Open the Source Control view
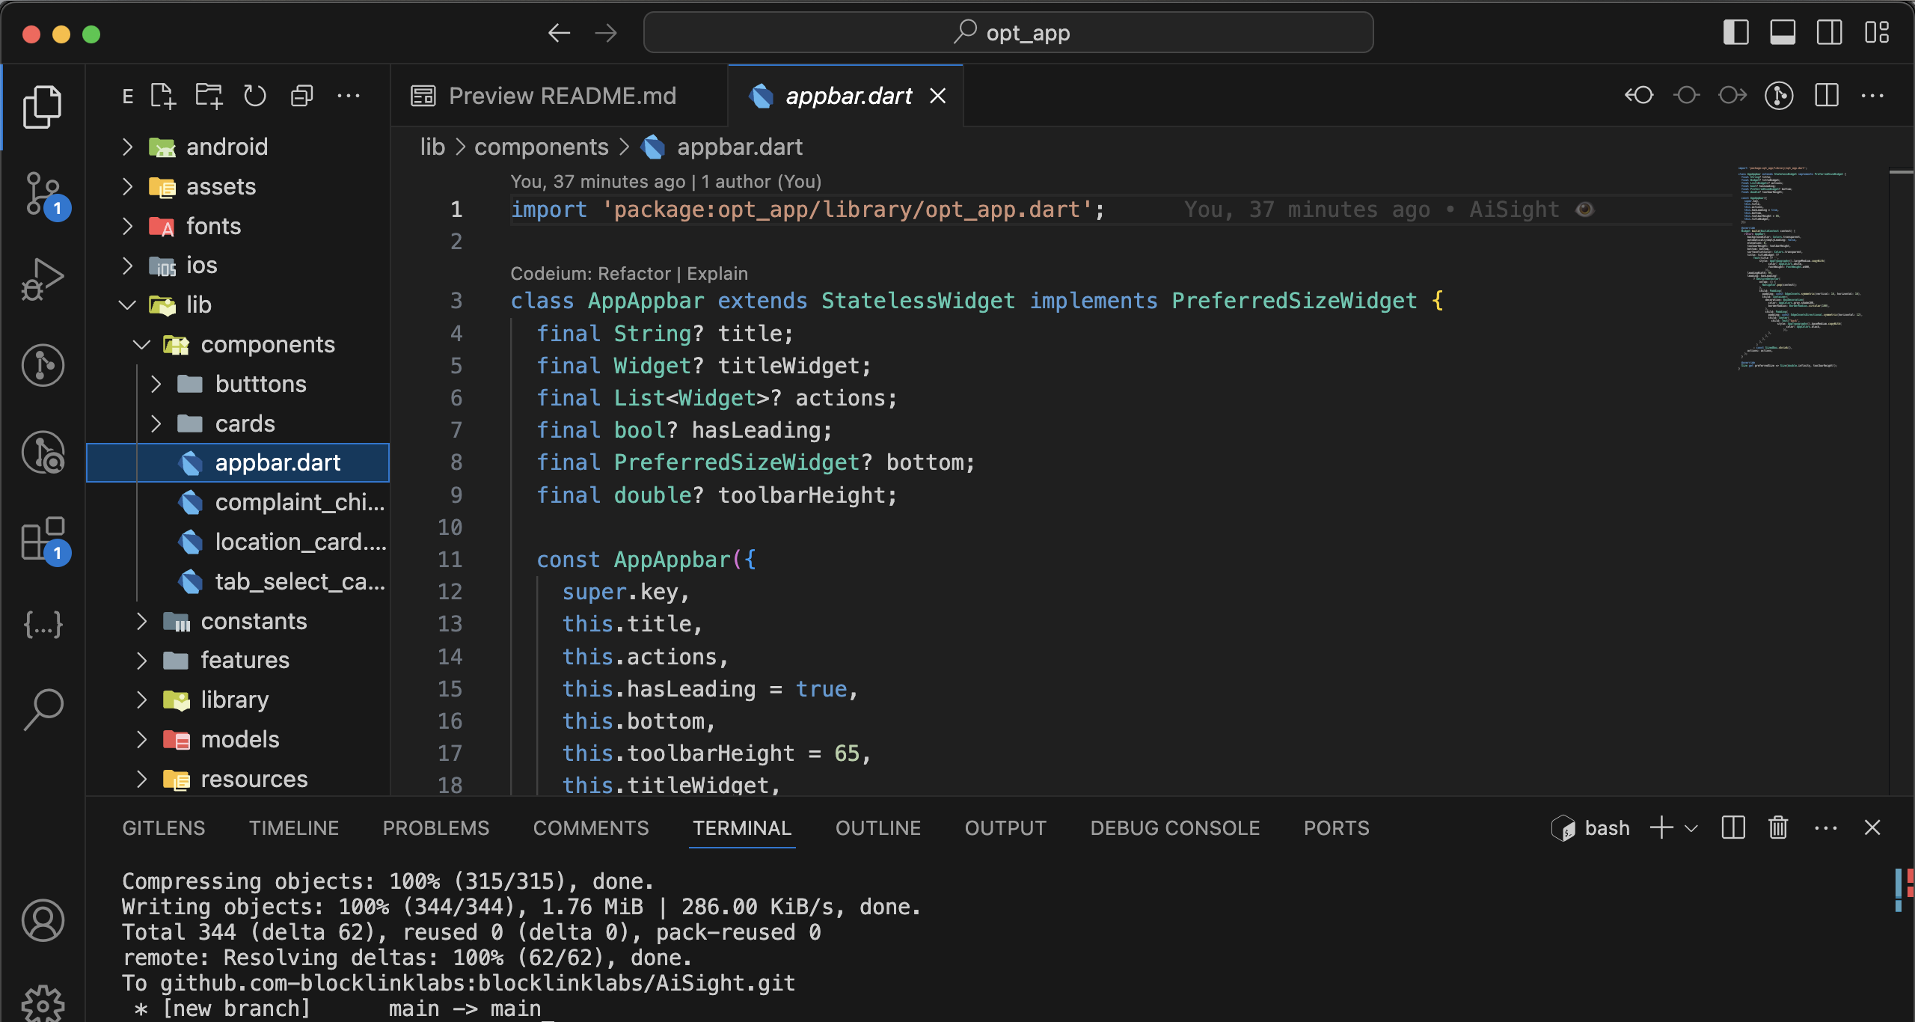 43,193
